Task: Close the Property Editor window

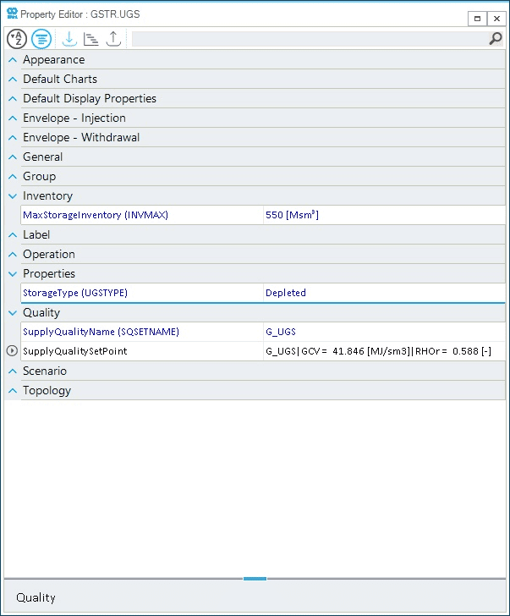Action: point(496,19)
